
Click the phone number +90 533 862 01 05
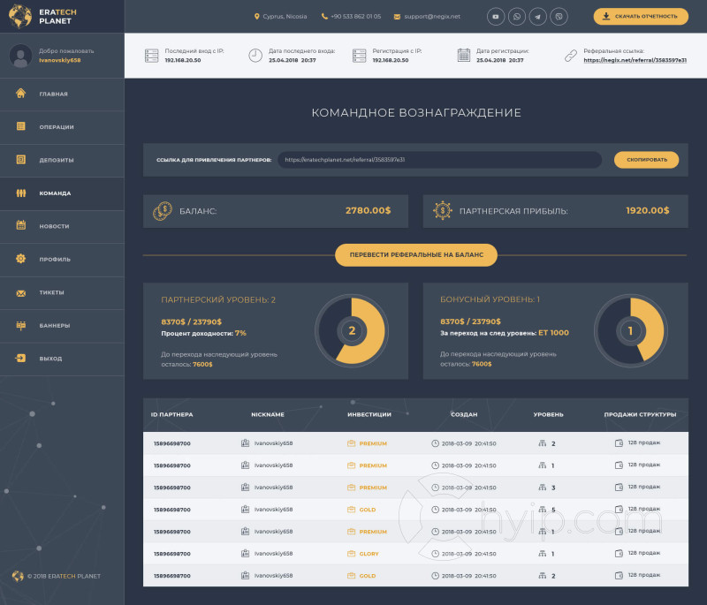coord(356,17)
